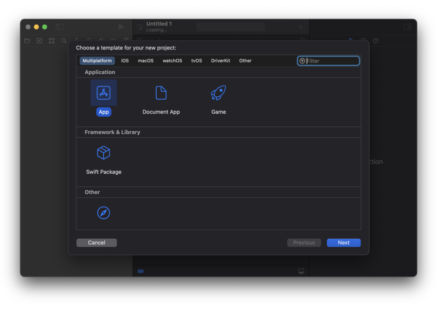Switch to the Multiplatform tab
Viewport: 436px width, 314px height.
coord(97,60)
